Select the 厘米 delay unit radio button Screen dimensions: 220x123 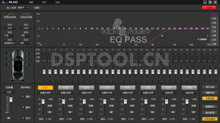tap(23, 107)
